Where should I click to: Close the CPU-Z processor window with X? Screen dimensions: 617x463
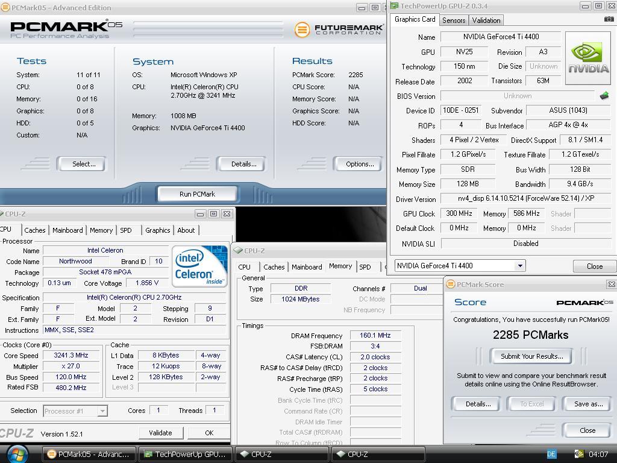[x=227, y=214]
